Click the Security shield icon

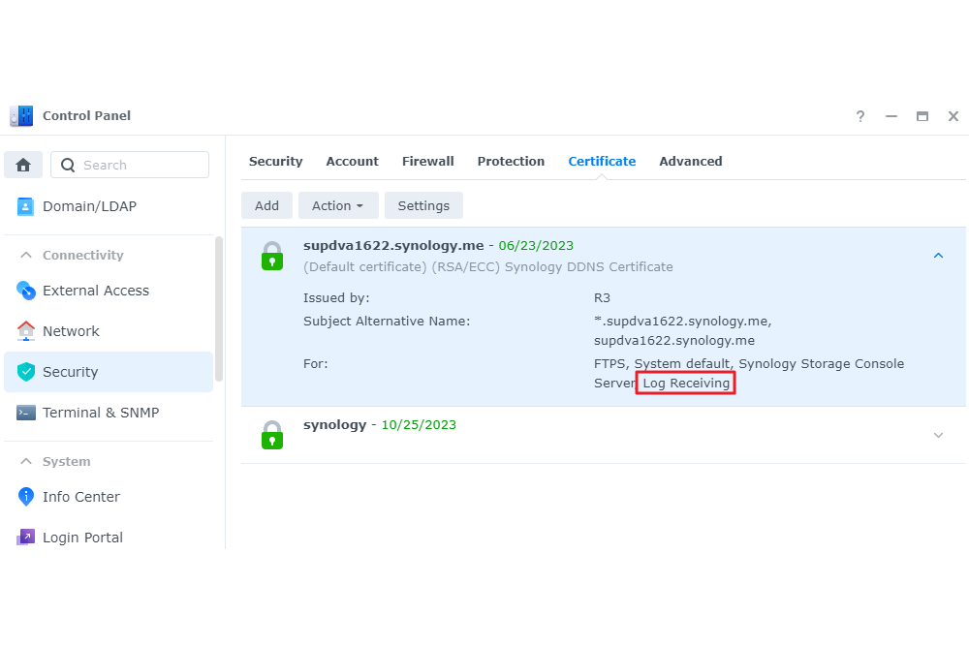click(x=26, y=372)
